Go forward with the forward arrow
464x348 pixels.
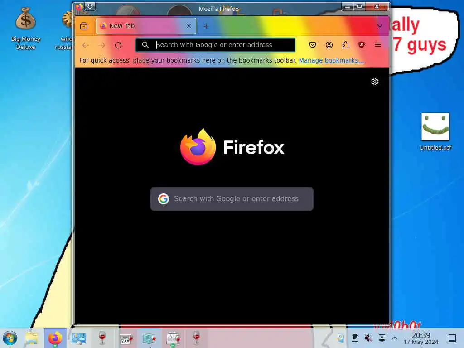tap(102, 45)
